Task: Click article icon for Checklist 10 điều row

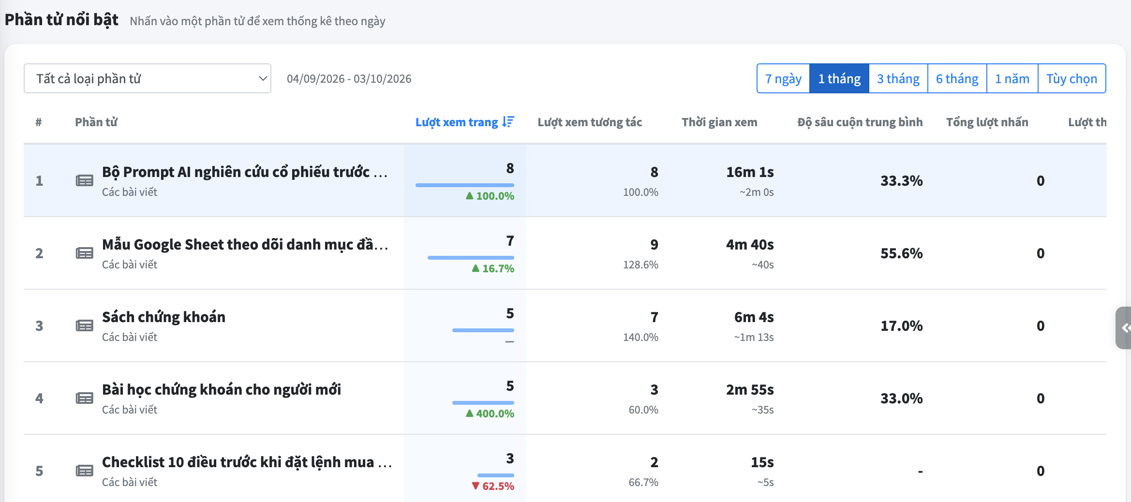Action: [x=84, y=471]
